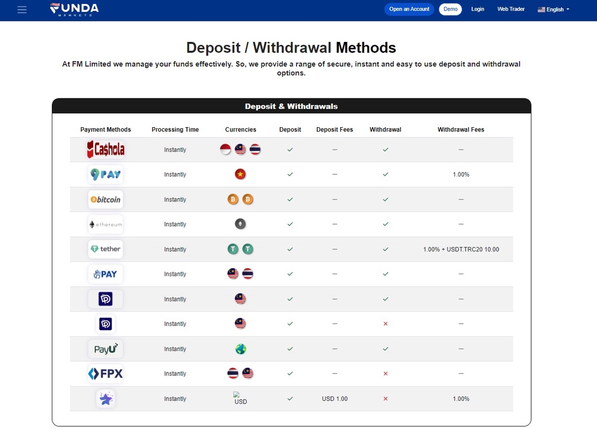Click the second Bitcoin currency coin icon
Screen dimensions: 597x428
pos(248,199)
